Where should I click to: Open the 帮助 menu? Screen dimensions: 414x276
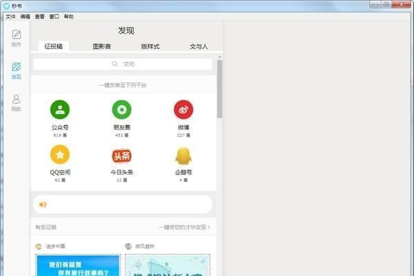point(68,17)
